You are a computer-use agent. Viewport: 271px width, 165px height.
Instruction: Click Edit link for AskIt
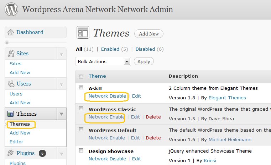point(136,96)
